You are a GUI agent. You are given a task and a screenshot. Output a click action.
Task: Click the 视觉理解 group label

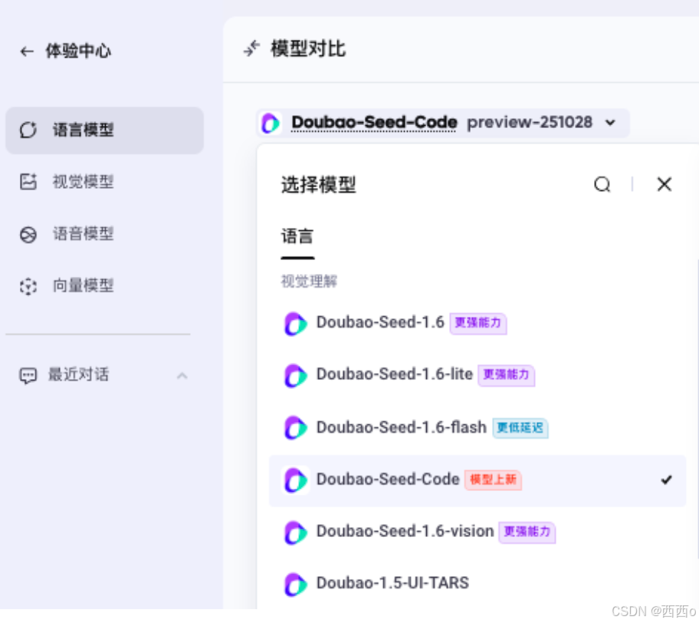pos(309,281)
